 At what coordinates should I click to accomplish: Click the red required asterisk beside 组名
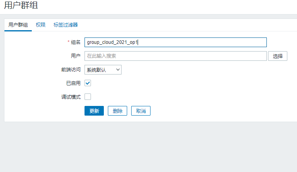68,42
